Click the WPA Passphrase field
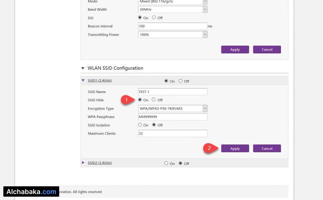Viewport: 323px width, 200px height. [173, 117]
